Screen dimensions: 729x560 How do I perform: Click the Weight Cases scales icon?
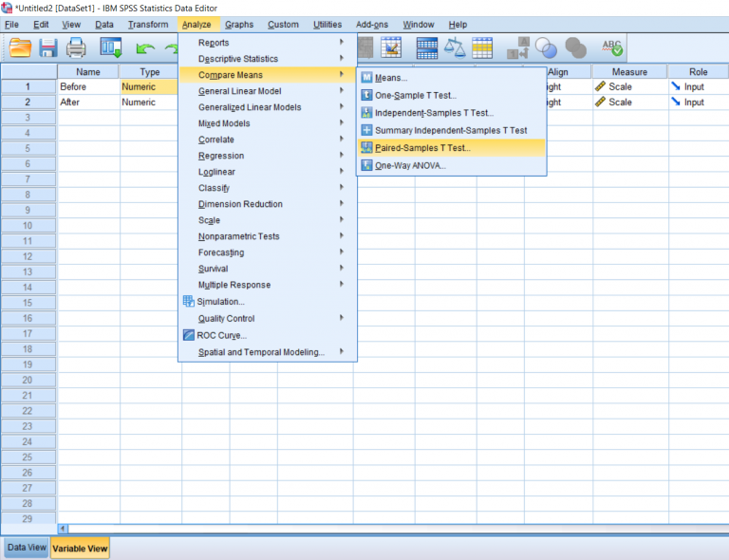[455, 47]
